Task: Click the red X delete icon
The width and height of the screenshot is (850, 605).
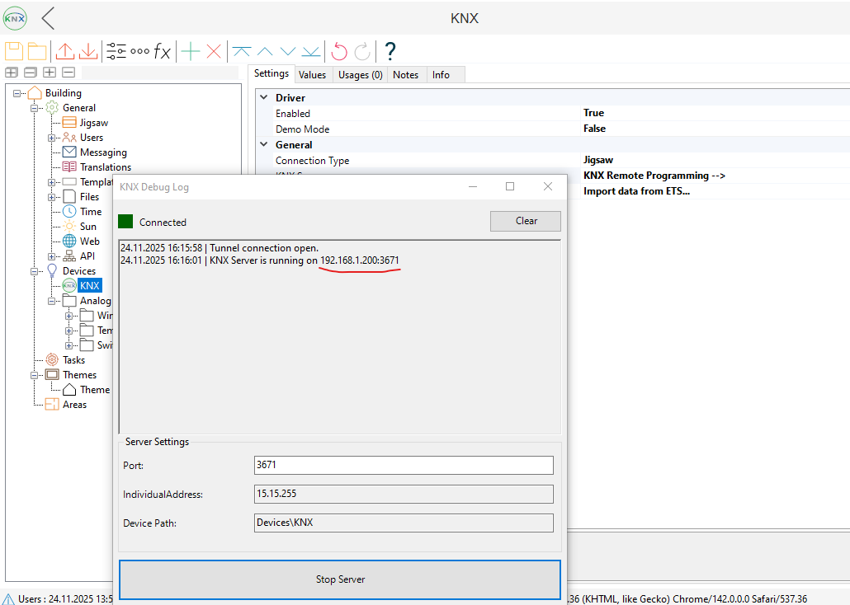Action: [214, 51]
